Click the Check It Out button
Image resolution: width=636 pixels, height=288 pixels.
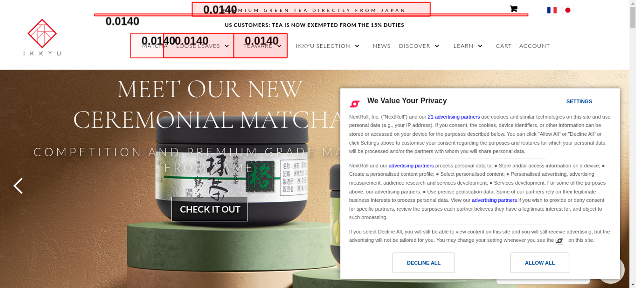coord(210,209)
